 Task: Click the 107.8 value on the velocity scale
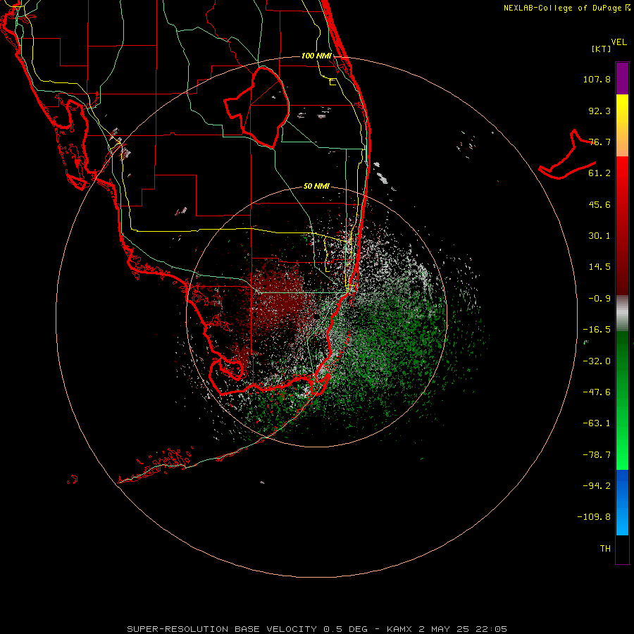point(597,79)
